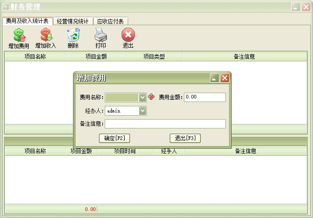The width and height of the screenshot is (313, 218).
Task: Click the 删除 recycle bin icon
Action: (73, 35)
